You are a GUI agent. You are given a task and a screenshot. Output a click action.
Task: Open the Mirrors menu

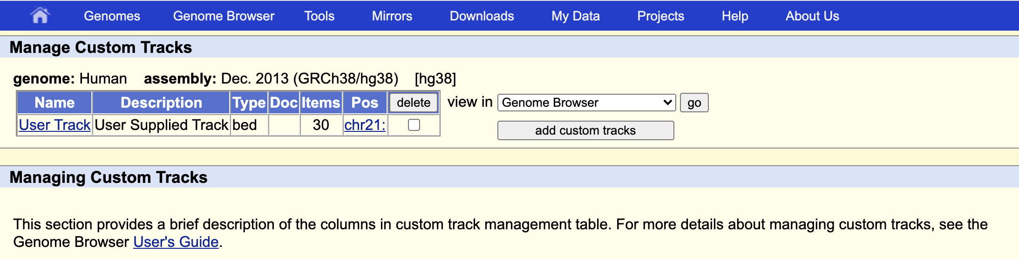click(392, 16)
